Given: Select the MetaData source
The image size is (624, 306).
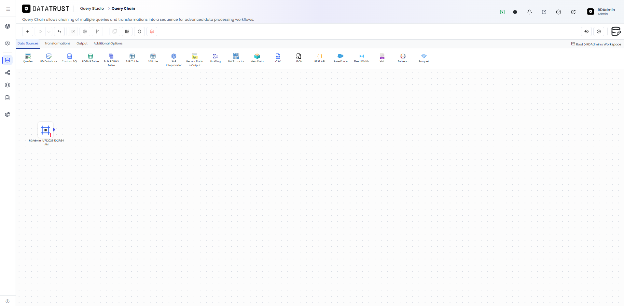Looking at the screenshot, I should (x=257, y=58).
